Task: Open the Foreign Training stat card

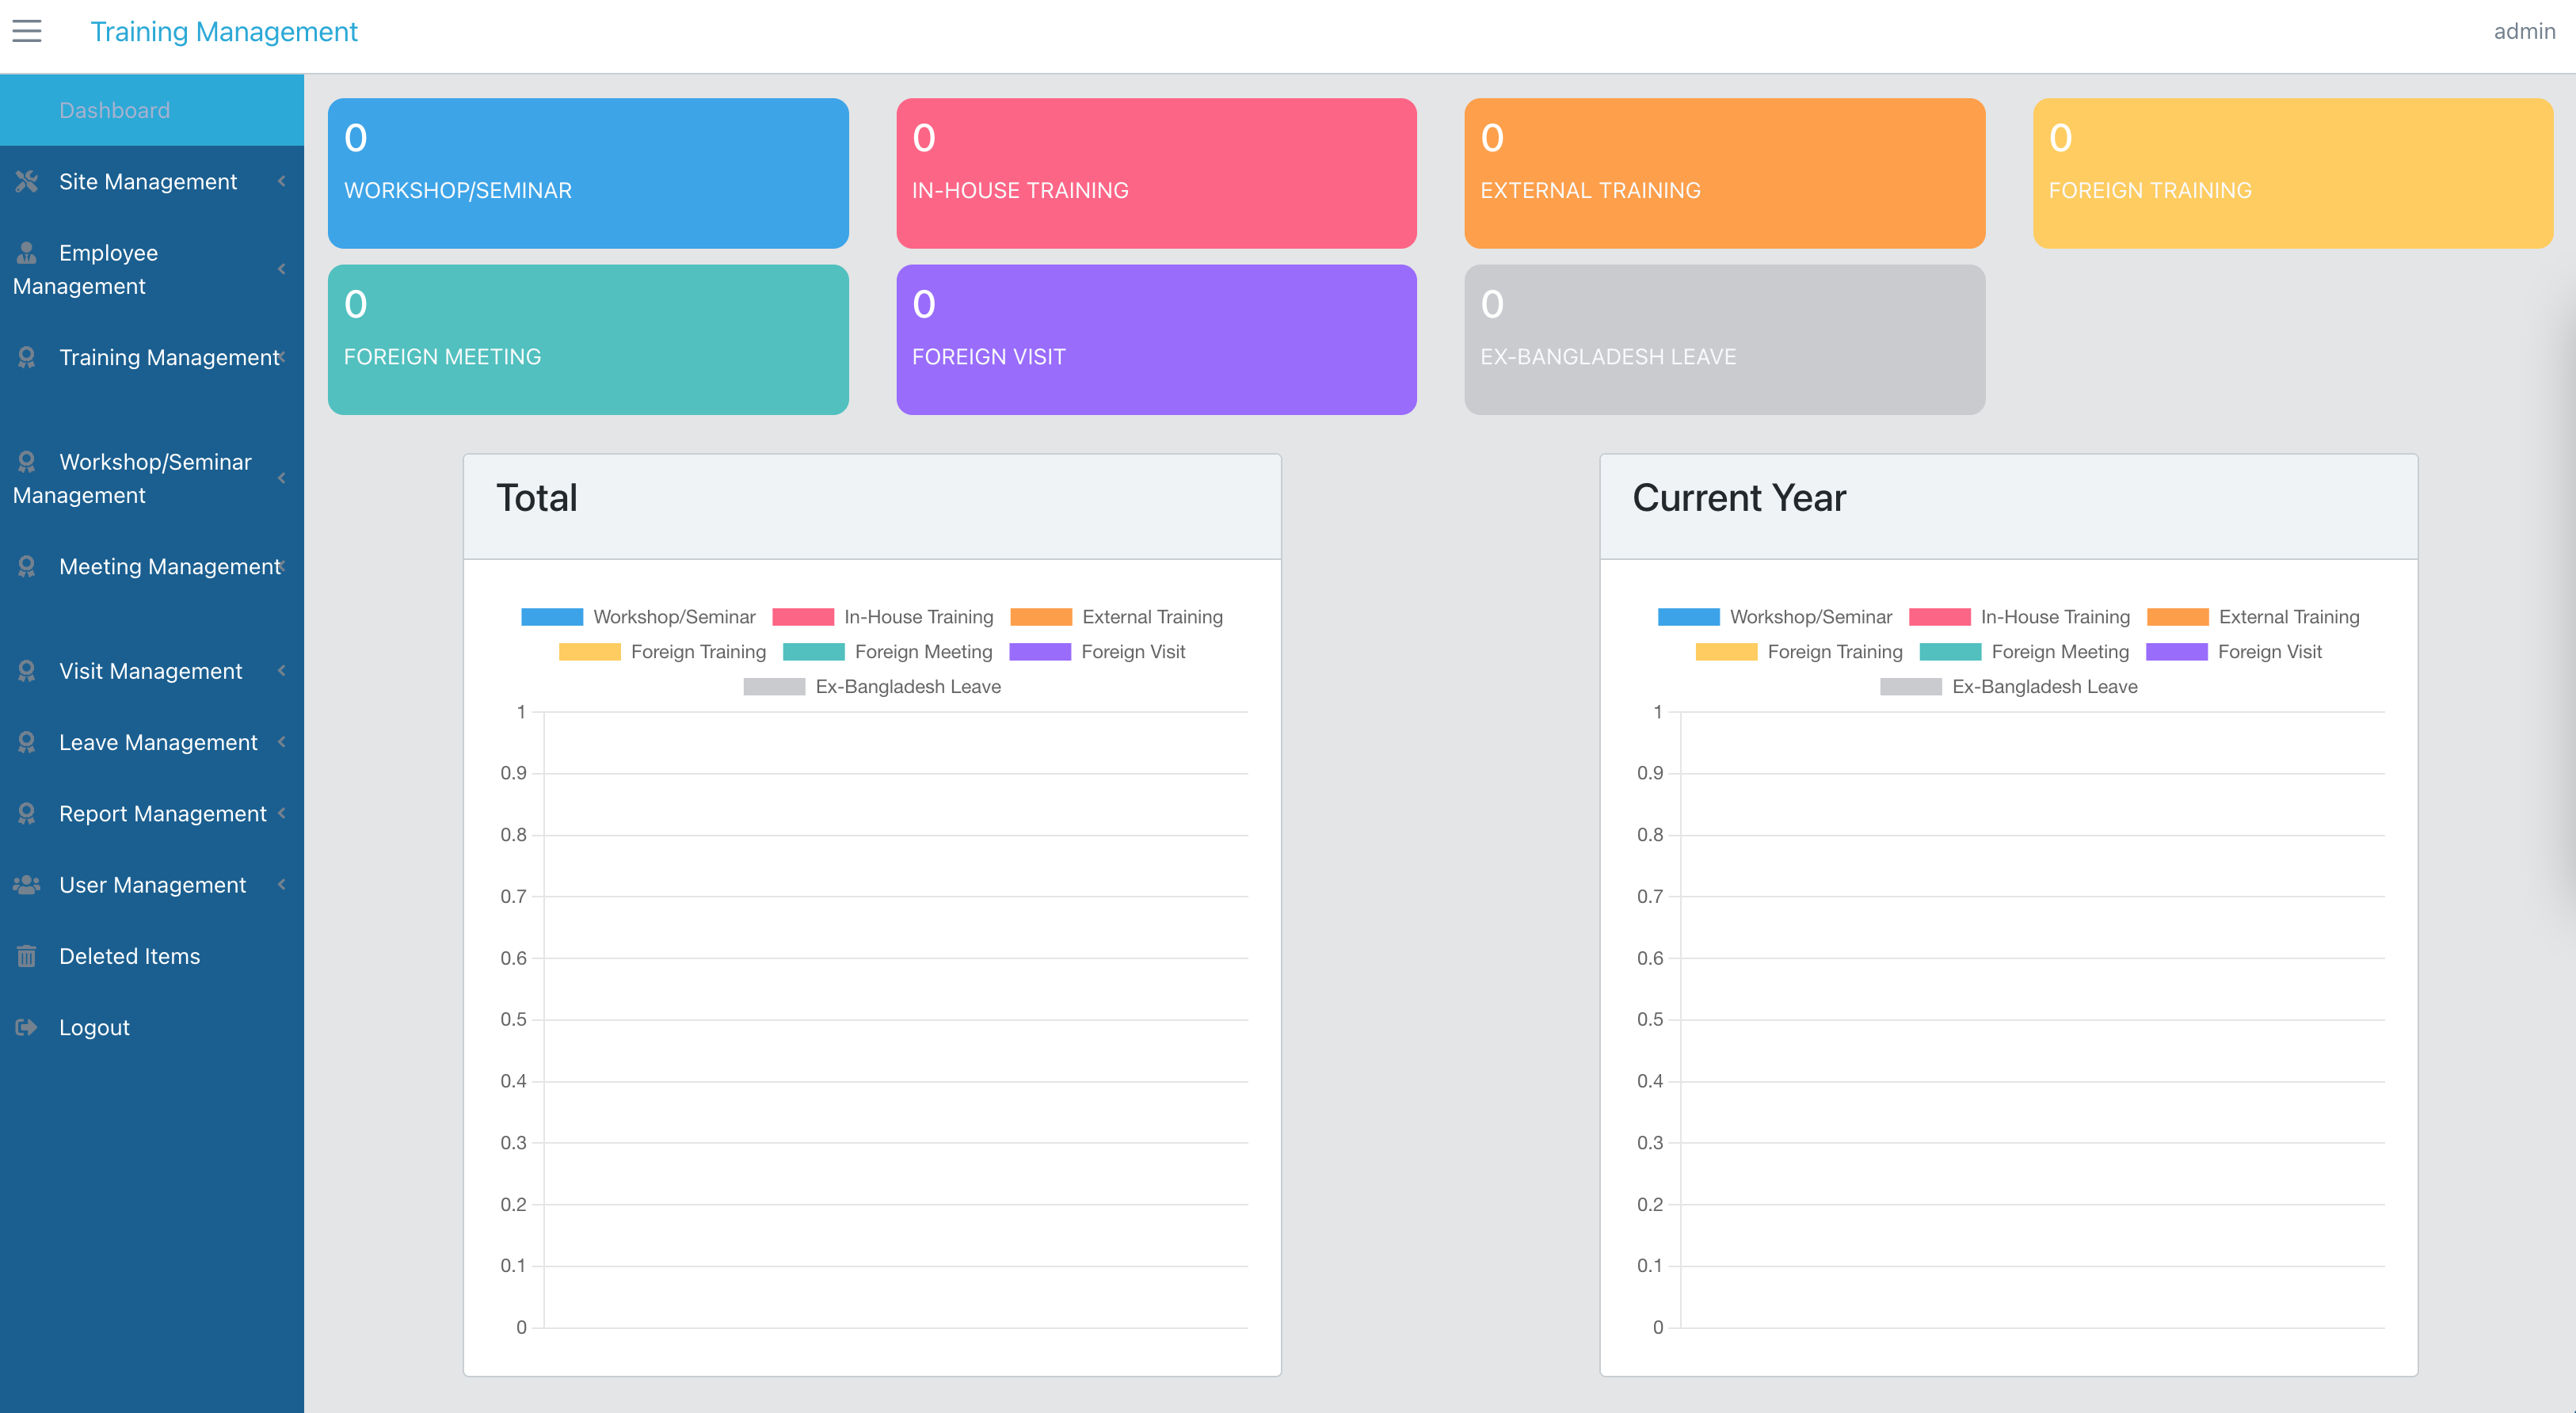Action: coord(2293,173)
